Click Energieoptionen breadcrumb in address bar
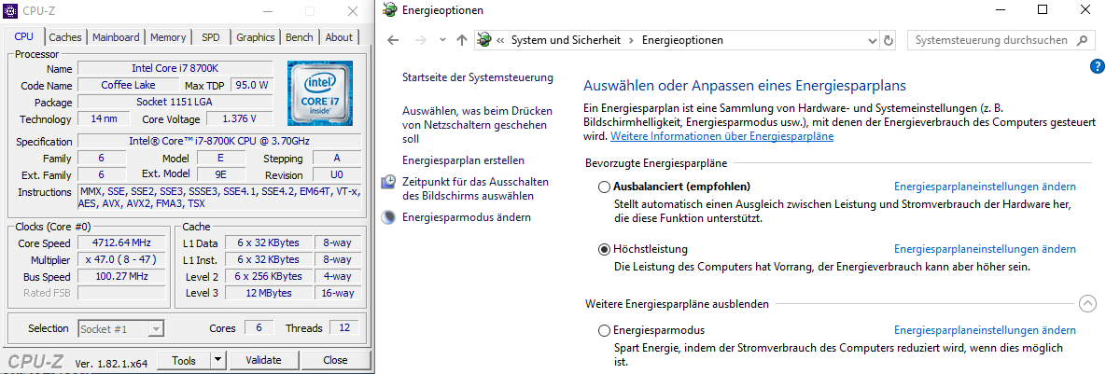The height and width of the screenshot is (374, 1106). (x=682, y=40)
